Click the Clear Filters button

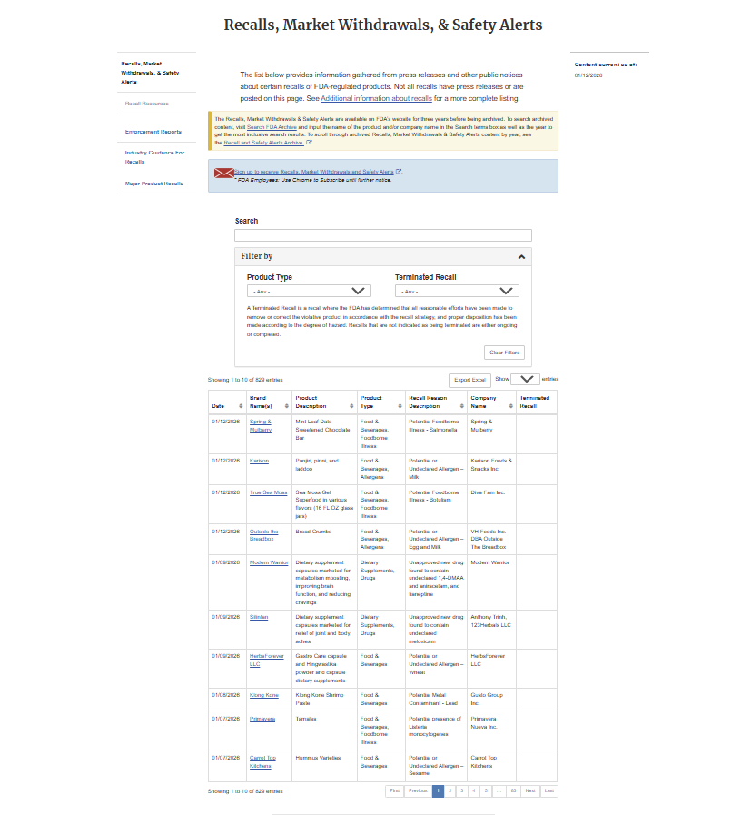[504, 353]
